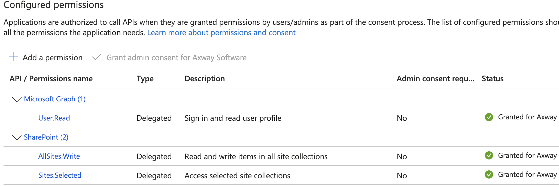Open the SharePoint (2) API link
Screen dimensions: 559x187
tap(46, 137)
